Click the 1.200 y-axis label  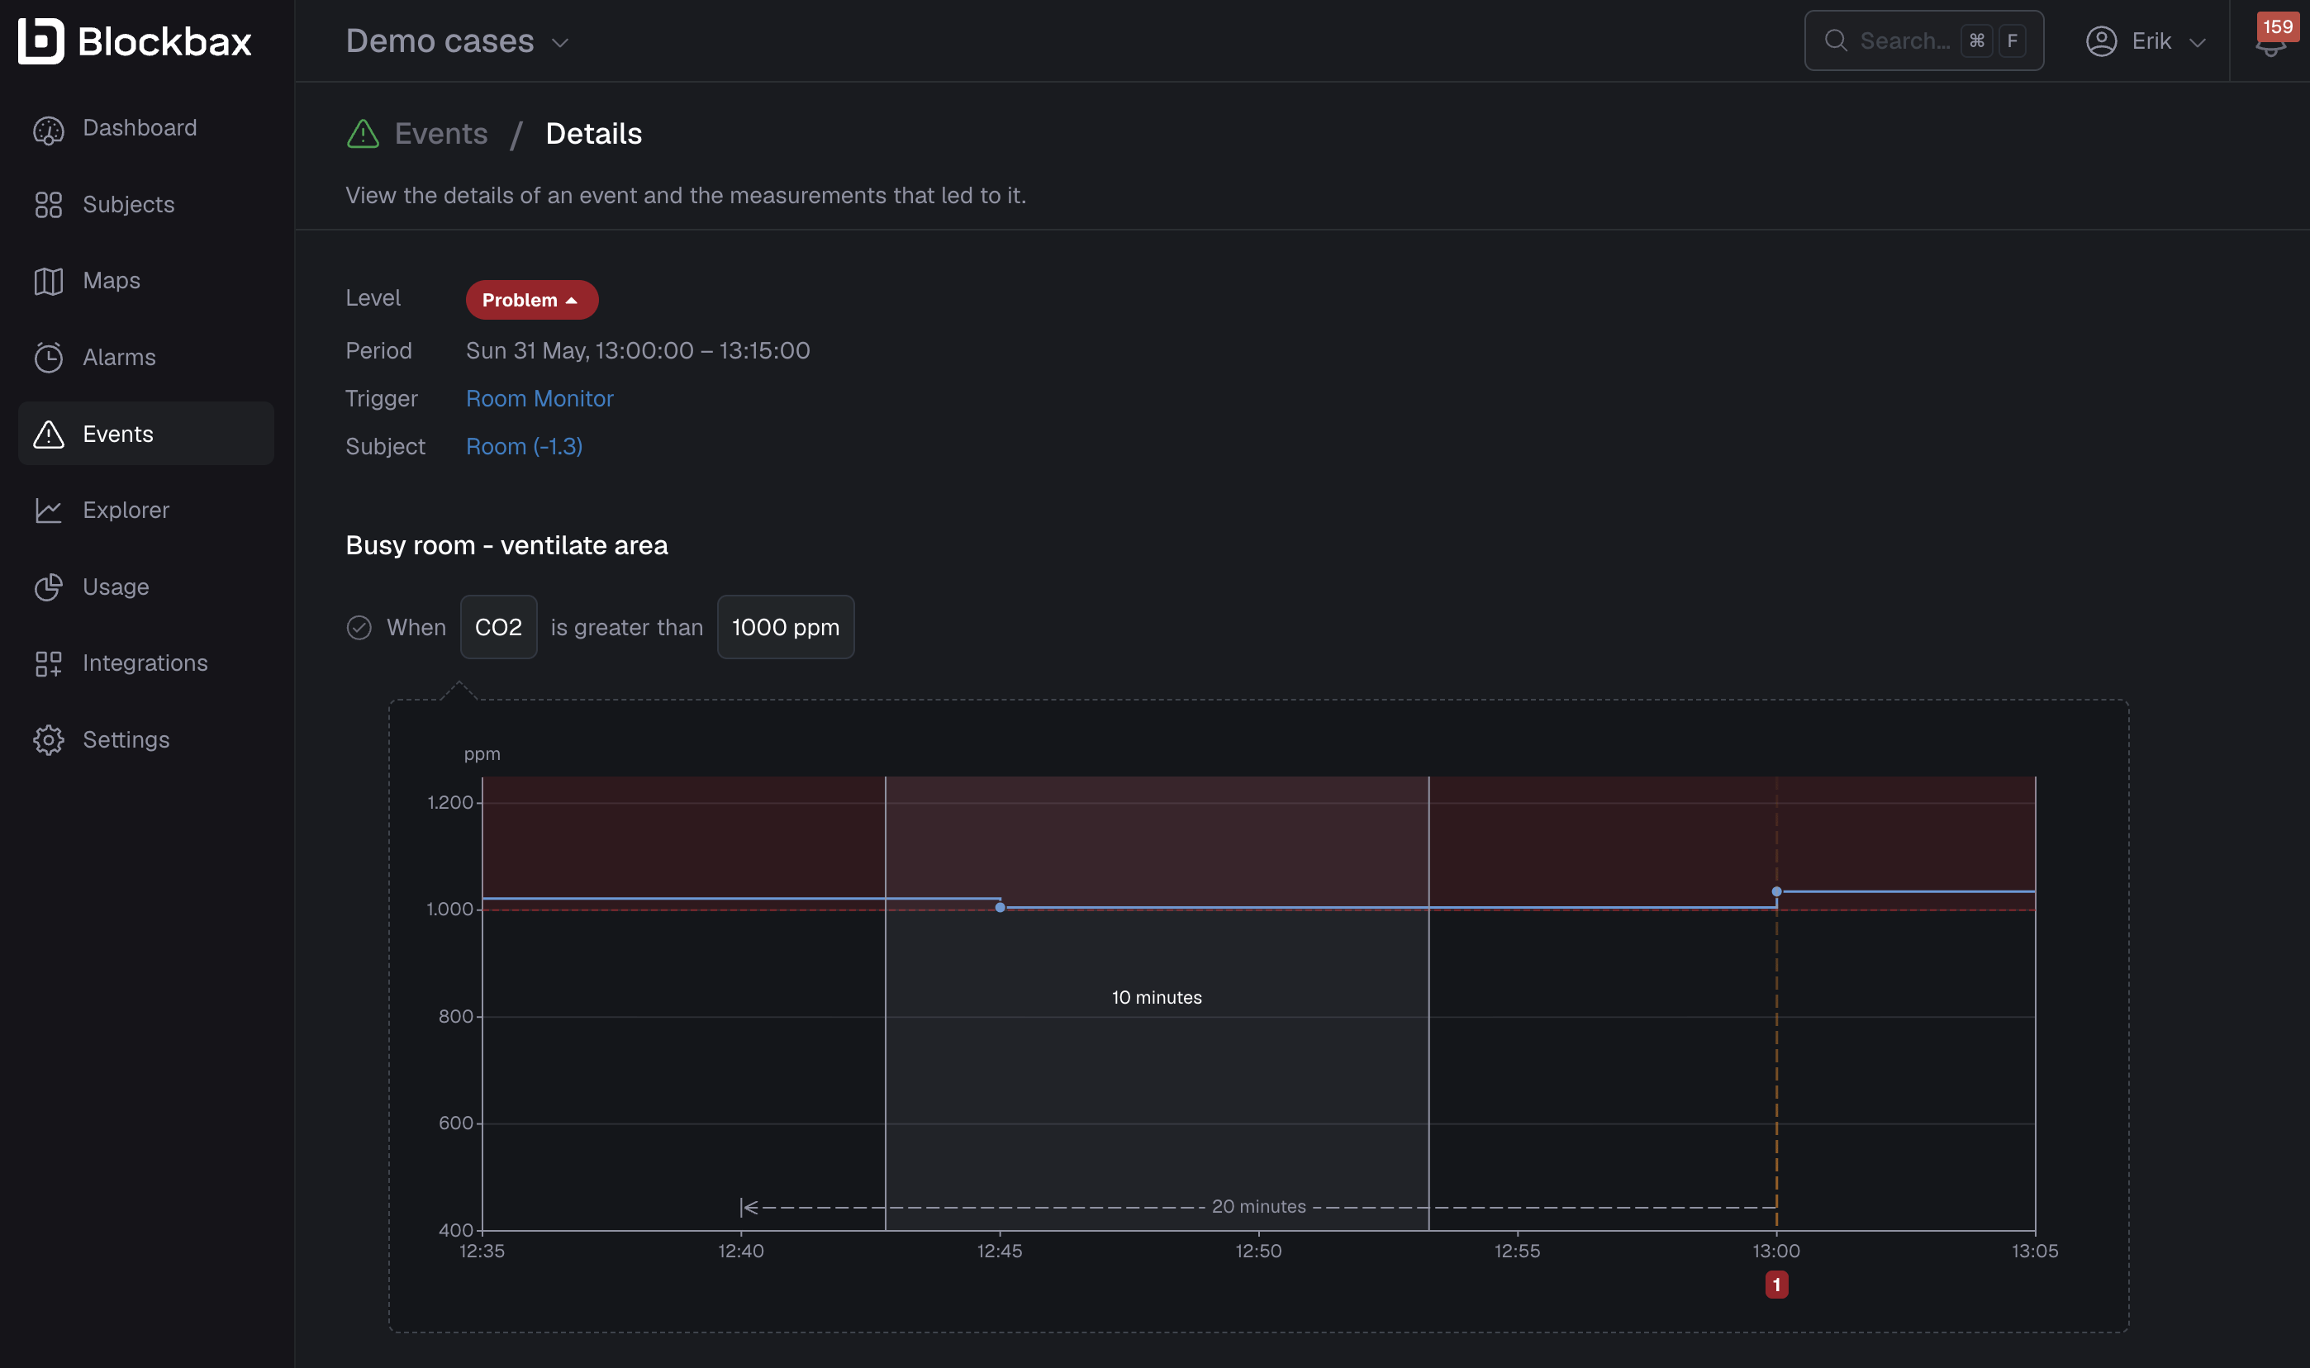451,803
